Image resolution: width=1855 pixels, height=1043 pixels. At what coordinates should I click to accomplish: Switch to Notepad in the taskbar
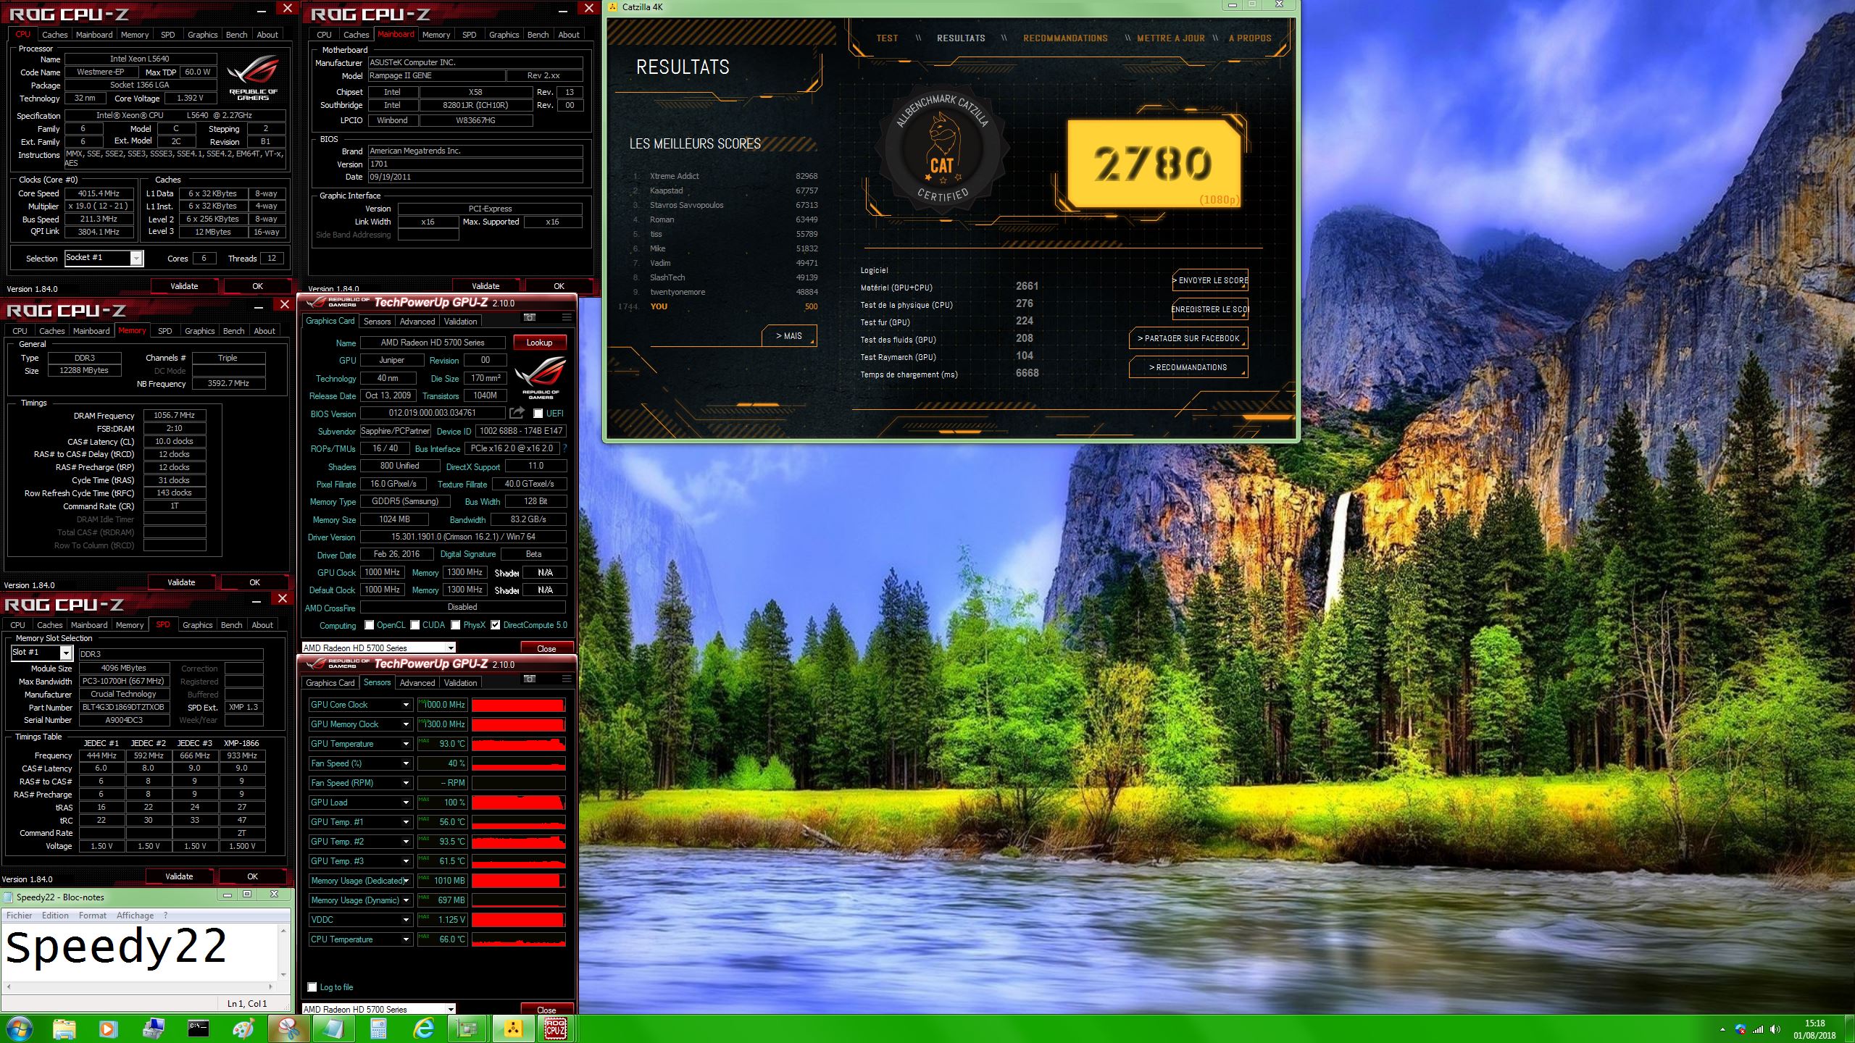click(x=333, y=1029)
